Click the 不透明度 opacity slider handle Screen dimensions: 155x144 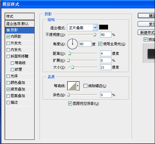95,34
